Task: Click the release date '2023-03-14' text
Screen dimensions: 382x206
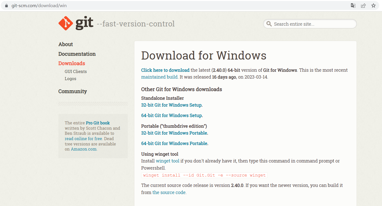Action: click(256, 77)
